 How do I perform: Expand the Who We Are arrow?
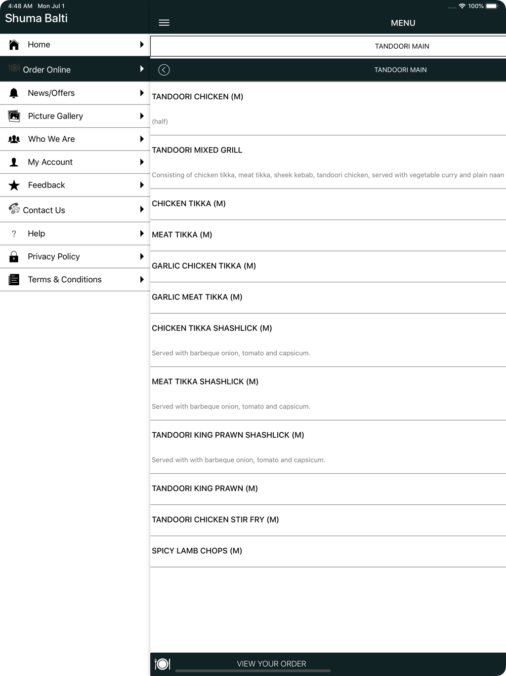coord(142,139)
